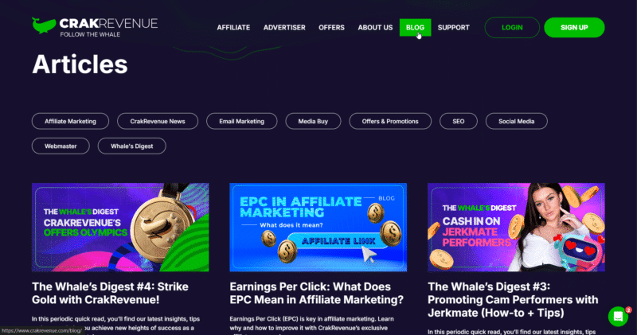This screenshot has height=335, width=637.
Task: Choose the Email Marketing category
Action: (x=242, y=122)
